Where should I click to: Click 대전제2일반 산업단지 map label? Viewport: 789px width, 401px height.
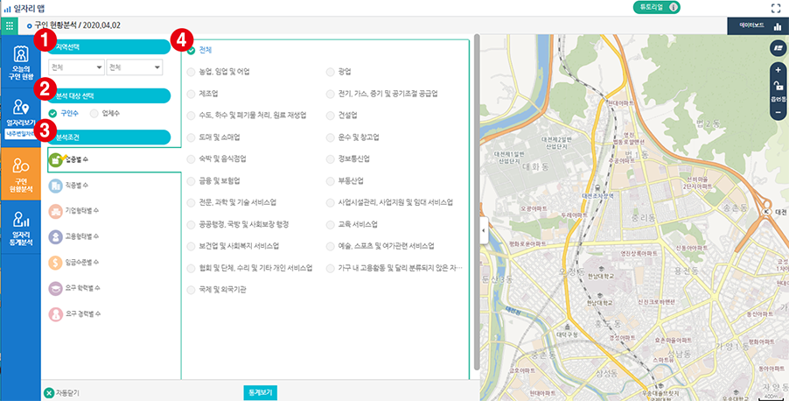click(x=556, y=143)
